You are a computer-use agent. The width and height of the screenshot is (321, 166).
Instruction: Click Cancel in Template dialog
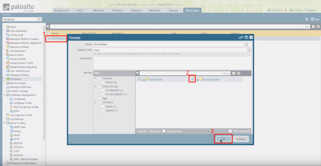coord(241,139)
